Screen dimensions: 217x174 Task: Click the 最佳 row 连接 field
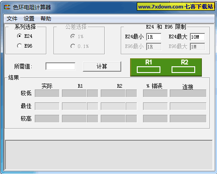coord(188,106)
